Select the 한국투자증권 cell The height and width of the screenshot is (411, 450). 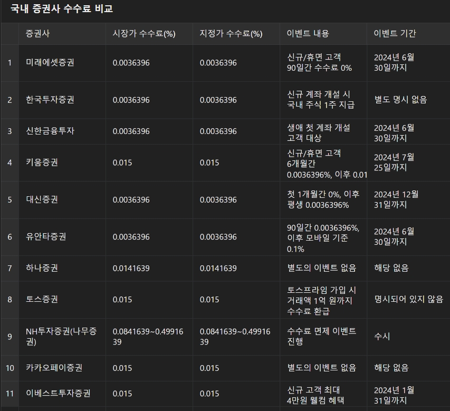tap(62, 100)
